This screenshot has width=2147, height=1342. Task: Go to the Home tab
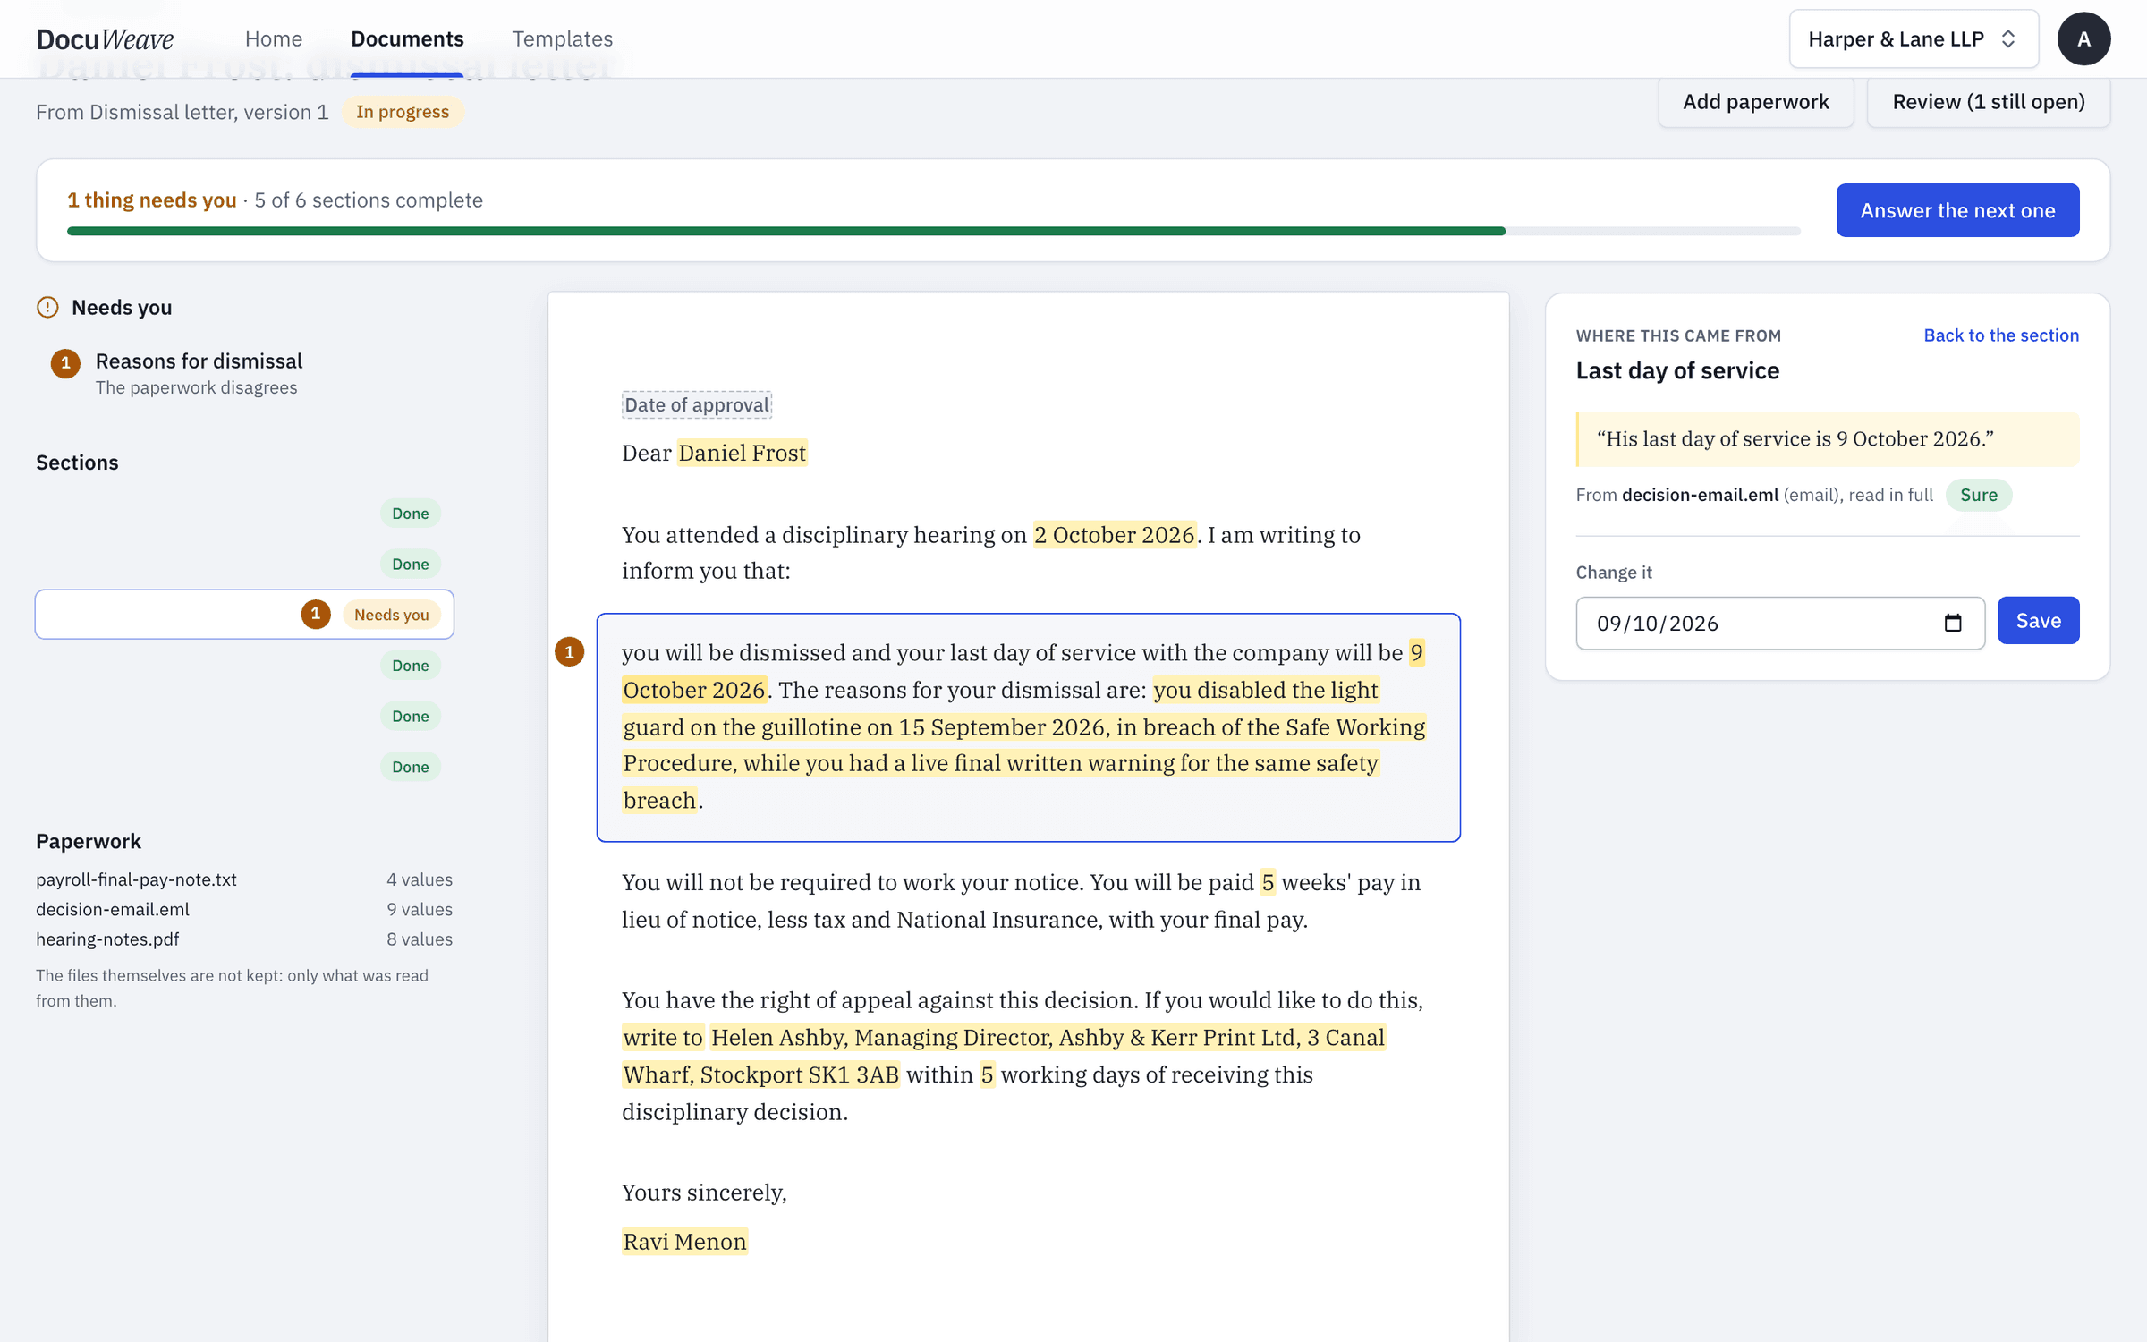[274, 38]
